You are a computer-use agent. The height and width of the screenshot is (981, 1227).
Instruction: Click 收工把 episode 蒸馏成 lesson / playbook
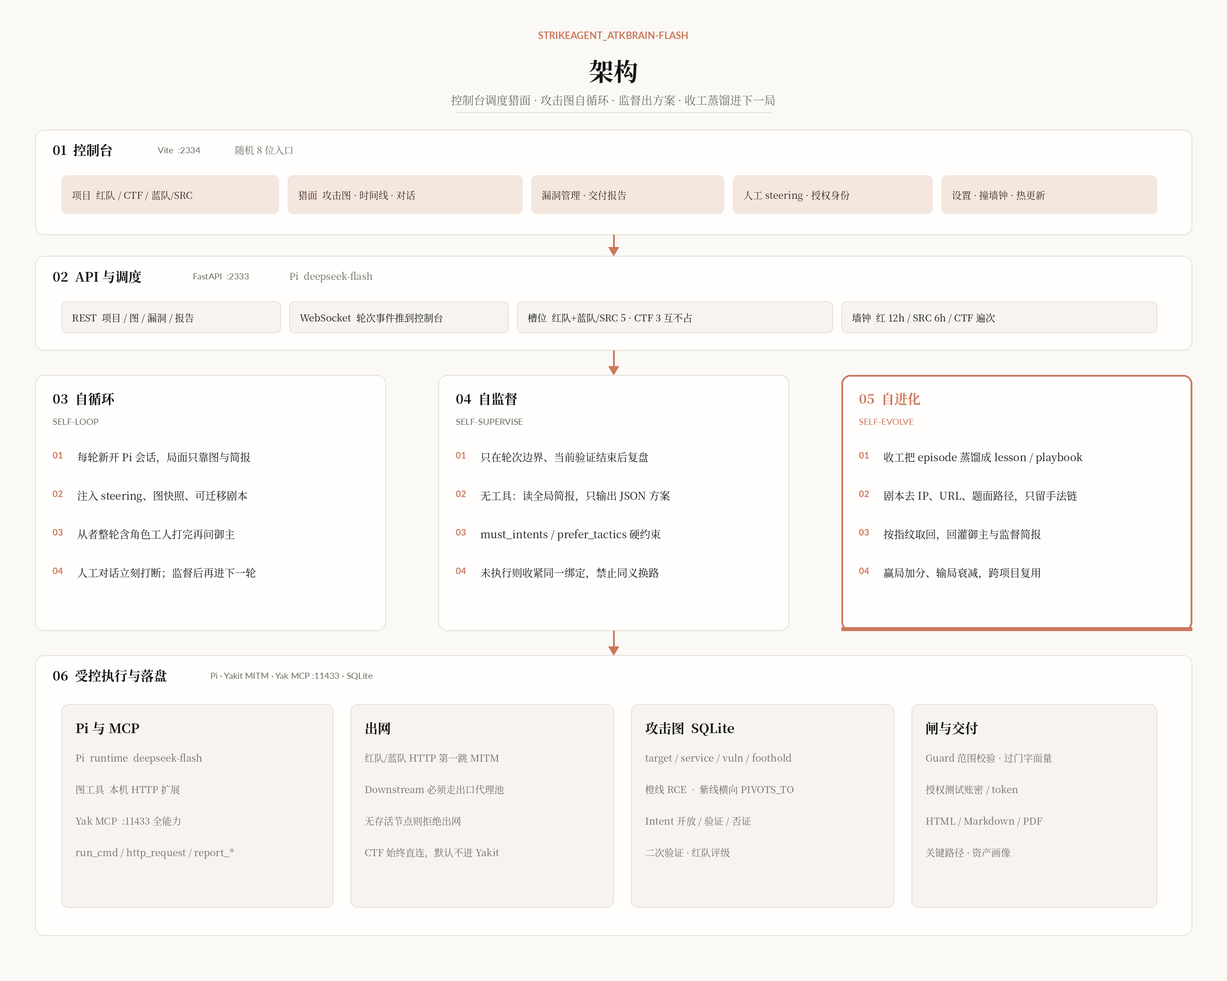(983, 457)
